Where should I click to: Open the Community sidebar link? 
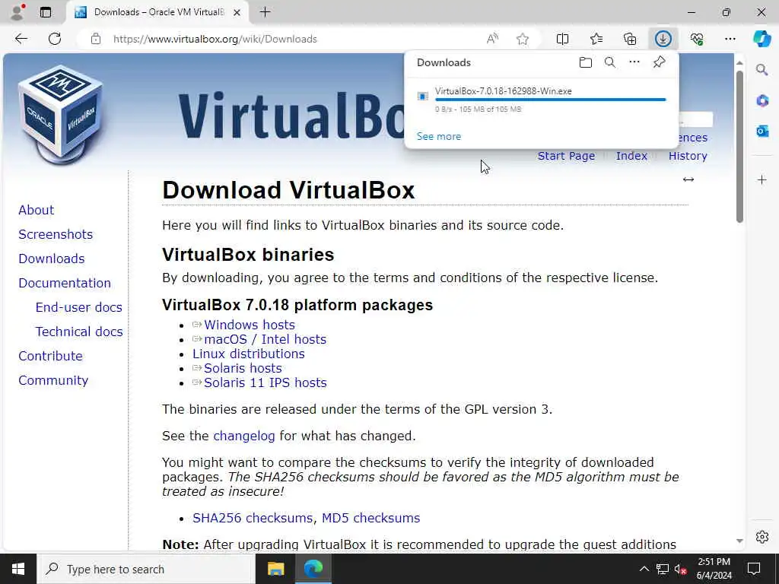coord(53,380)
